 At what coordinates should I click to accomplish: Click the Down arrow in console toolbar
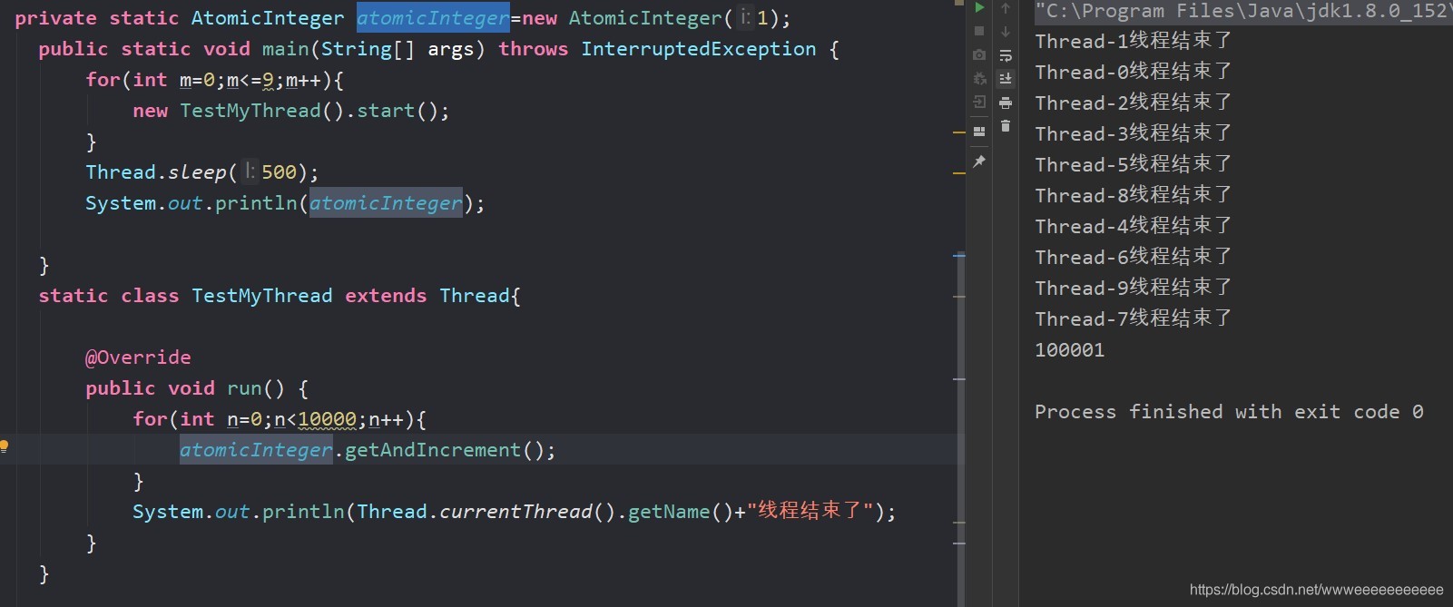click(x=1006, y=32)
